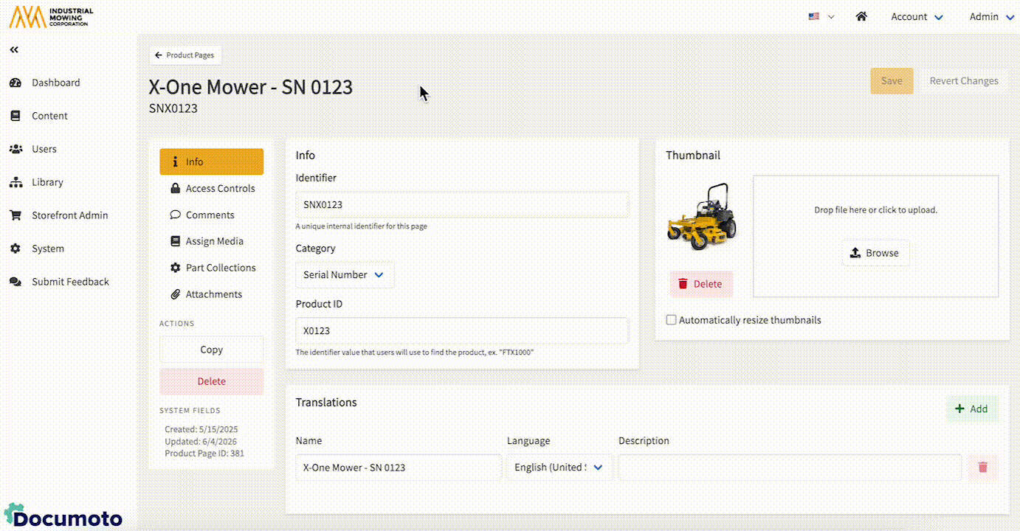Click the Content book icon
This screenshot has height=531, width=1020.
click(15, 116)
